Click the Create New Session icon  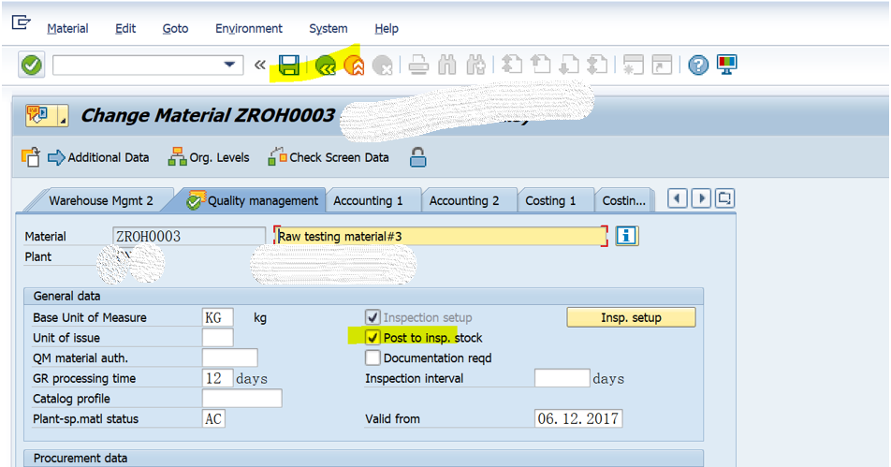(x=634, y=65)
